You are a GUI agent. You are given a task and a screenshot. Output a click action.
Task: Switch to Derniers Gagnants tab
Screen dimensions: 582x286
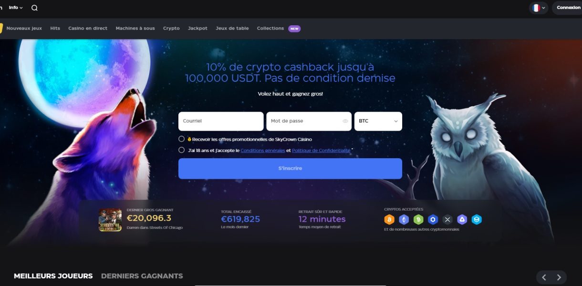coord(142,276)
